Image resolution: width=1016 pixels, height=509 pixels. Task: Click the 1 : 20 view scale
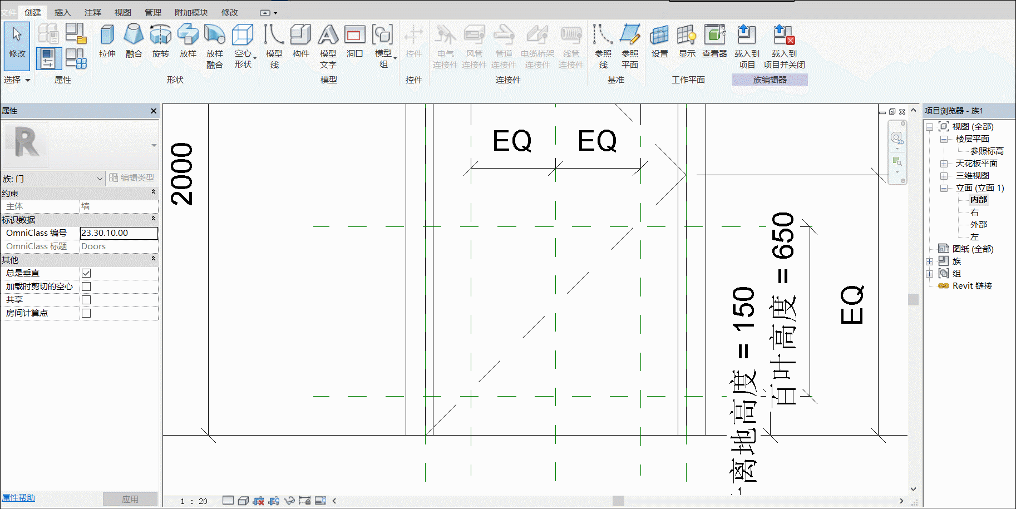(194, 501)
